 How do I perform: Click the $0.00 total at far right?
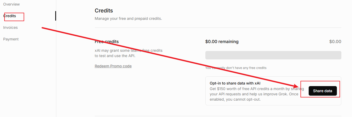pos(335,41)
